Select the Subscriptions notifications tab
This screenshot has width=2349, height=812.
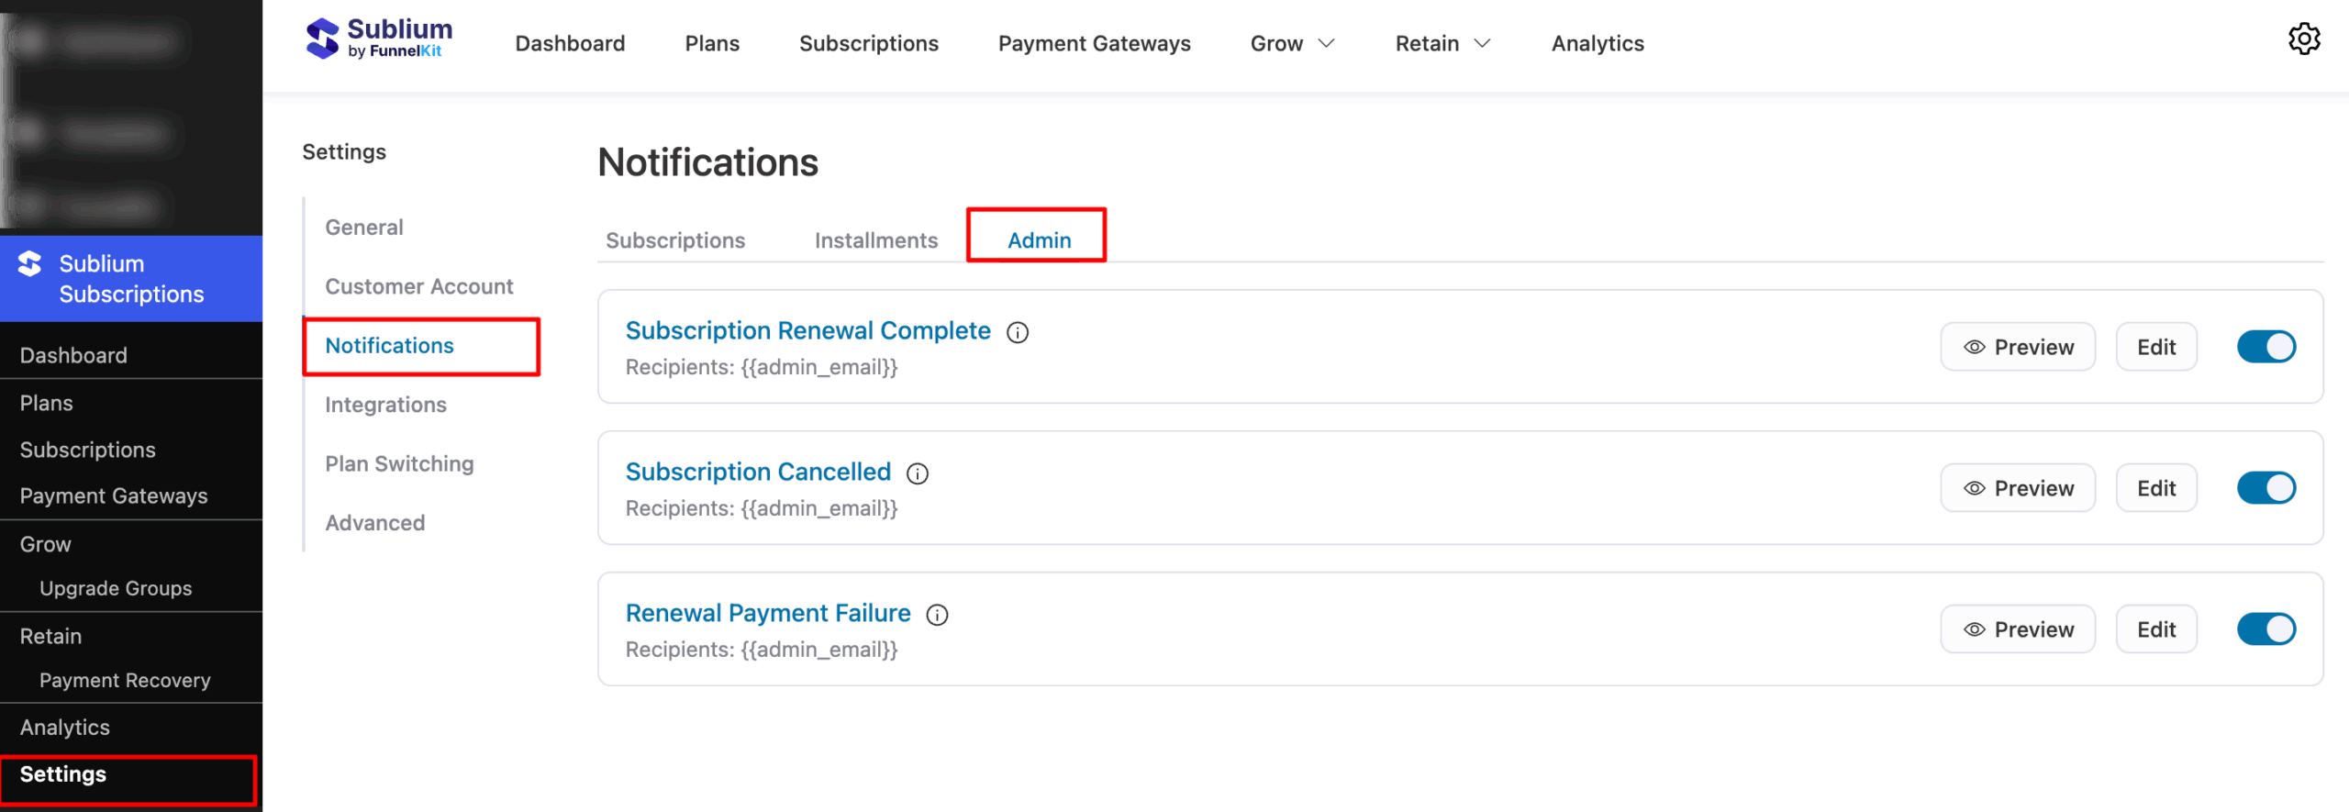(x=674, y=239)
